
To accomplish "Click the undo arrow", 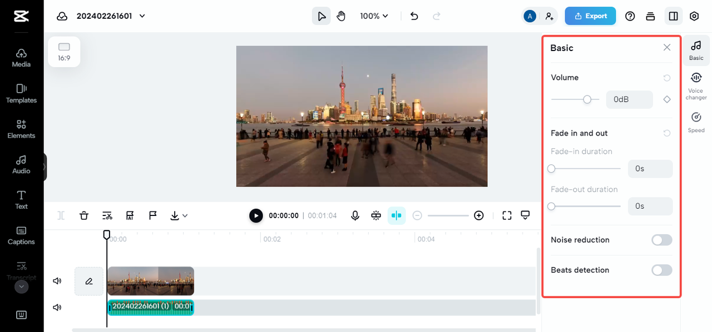I will coord(414,16).
